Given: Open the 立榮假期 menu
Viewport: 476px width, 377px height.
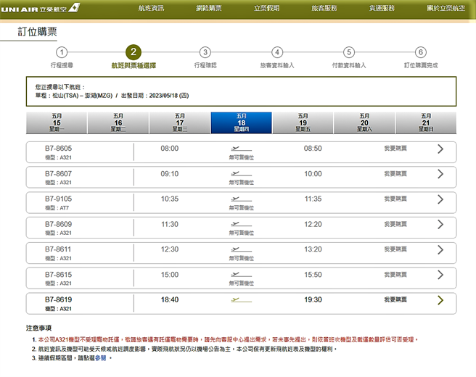Looking at the screenshot, I should (x=266, y=8).
